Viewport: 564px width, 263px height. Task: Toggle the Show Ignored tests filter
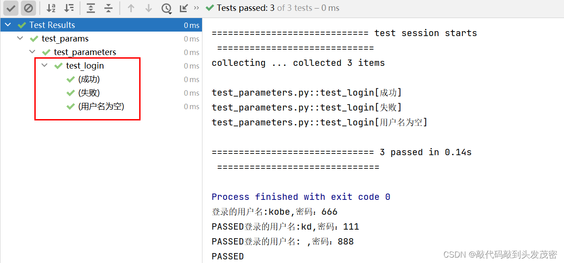click(28, 8)
